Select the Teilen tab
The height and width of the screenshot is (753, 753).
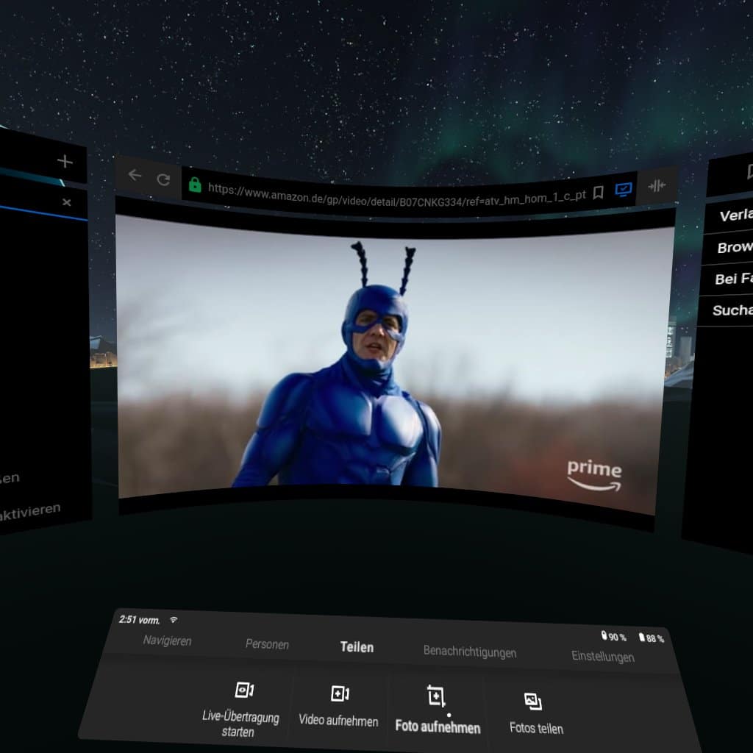357,647
